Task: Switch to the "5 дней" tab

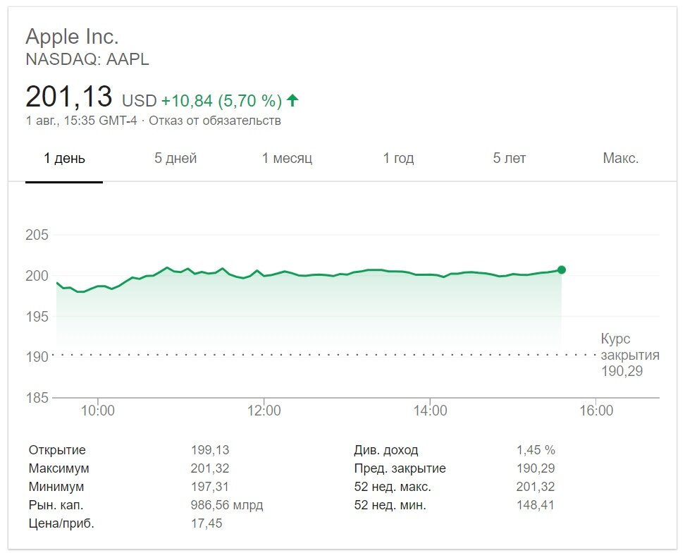Action: click(175, 158)
